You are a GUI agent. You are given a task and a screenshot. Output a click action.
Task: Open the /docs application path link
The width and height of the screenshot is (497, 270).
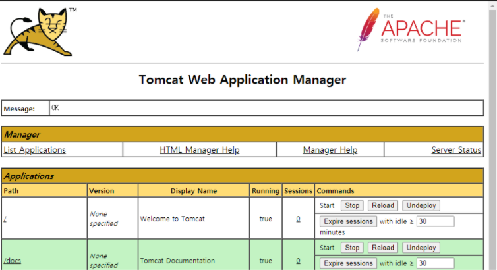coord(13,261)
